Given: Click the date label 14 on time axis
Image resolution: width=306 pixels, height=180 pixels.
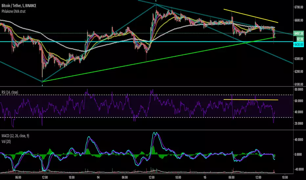Looking at the screenshot, I should pyautogui.click(x=98, y=177).
